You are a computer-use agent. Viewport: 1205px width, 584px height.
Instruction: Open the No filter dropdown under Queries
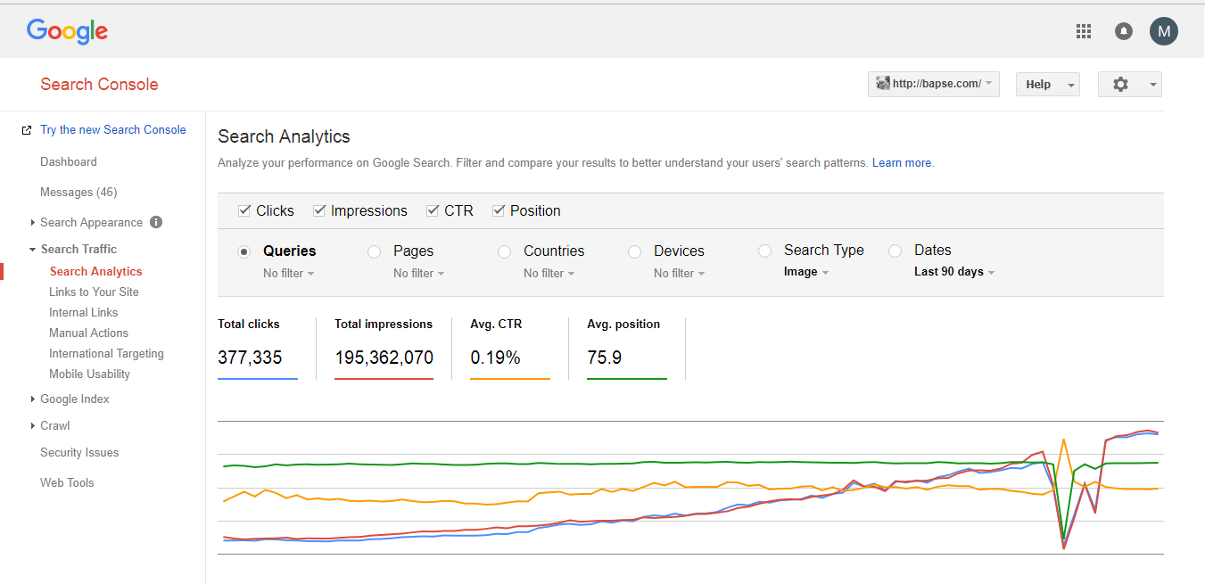pos(288,274)
